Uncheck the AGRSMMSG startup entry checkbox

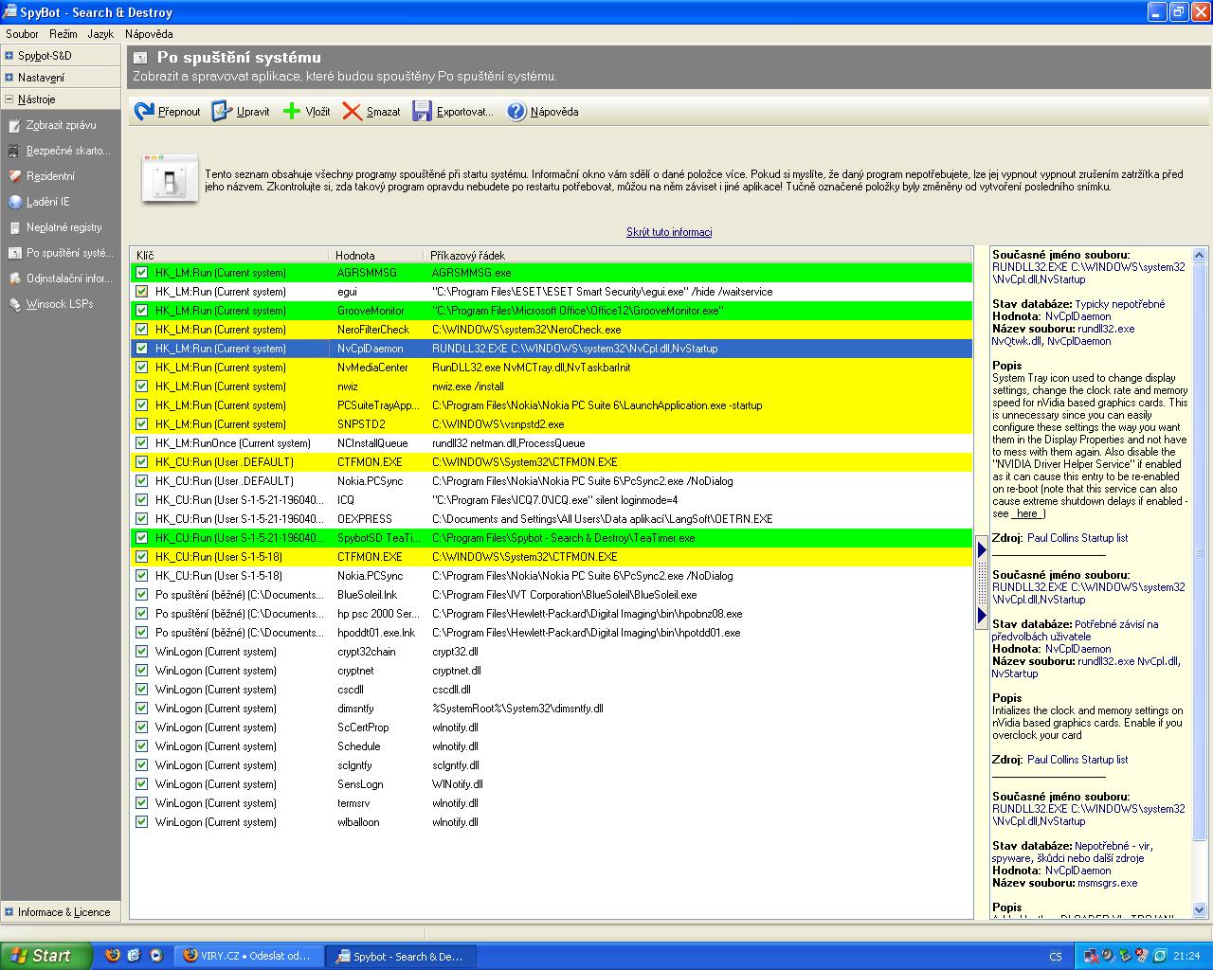tap(142, 273)
